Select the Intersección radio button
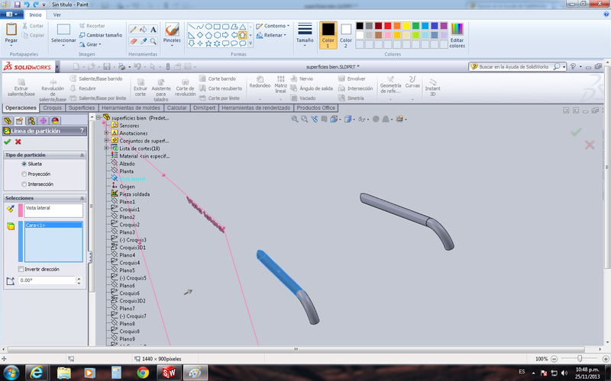 tap(24, 184)
